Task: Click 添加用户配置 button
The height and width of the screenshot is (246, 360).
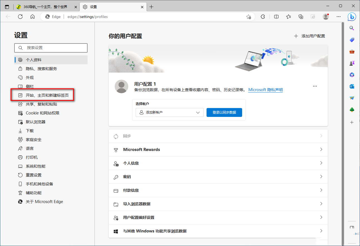Action: click(x=309, y=36)
